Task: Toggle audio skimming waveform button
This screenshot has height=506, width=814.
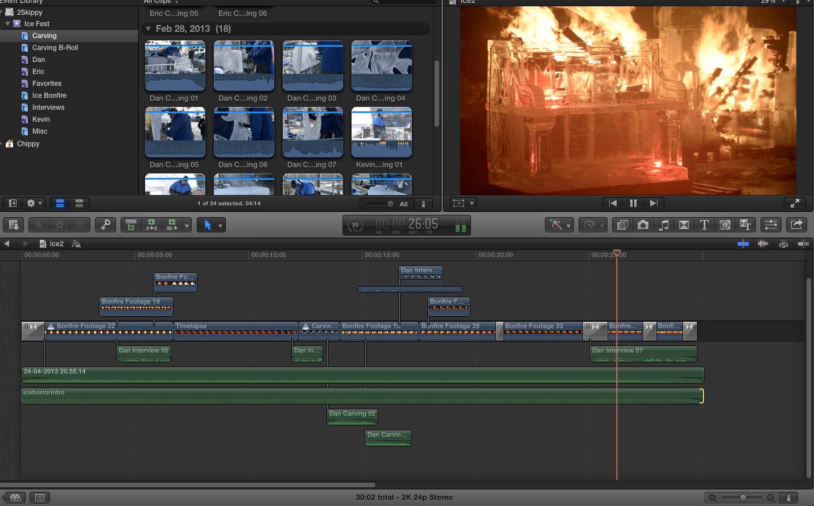Action: [x=763, y=244]
